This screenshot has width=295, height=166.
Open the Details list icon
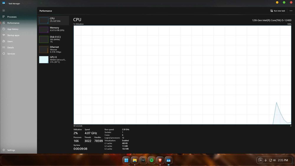click(4, 47)
